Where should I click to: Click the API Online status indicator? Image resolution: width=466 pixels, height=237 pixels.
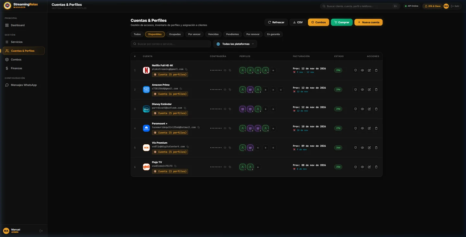tap(411, 6)
